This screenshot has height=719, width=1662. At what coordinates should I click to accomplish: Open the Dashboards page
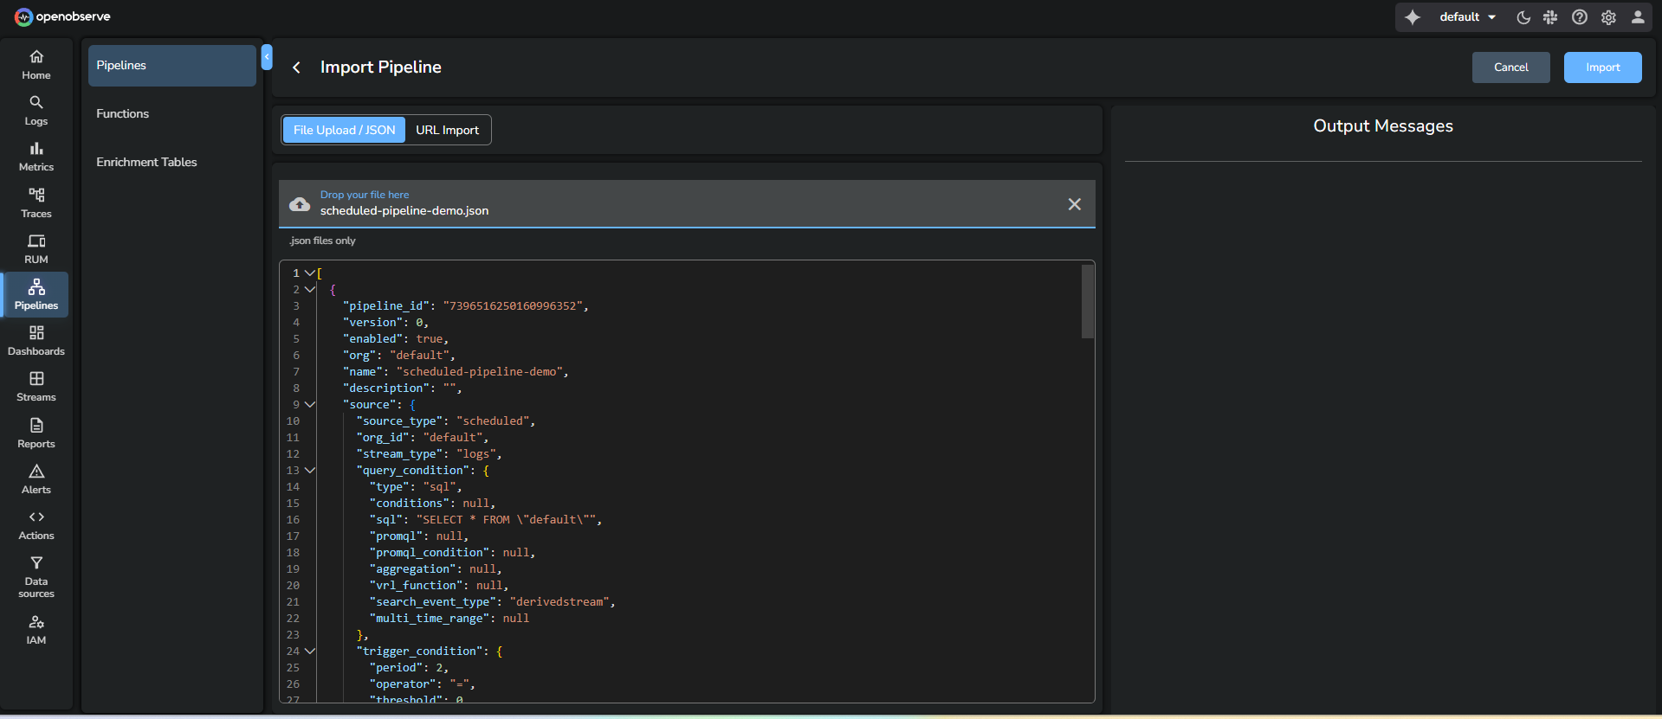click(x=36, y=341)
